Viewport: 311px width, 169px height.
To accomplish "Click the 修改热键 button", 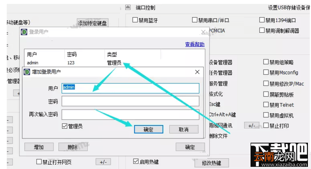I will [211, 163].
